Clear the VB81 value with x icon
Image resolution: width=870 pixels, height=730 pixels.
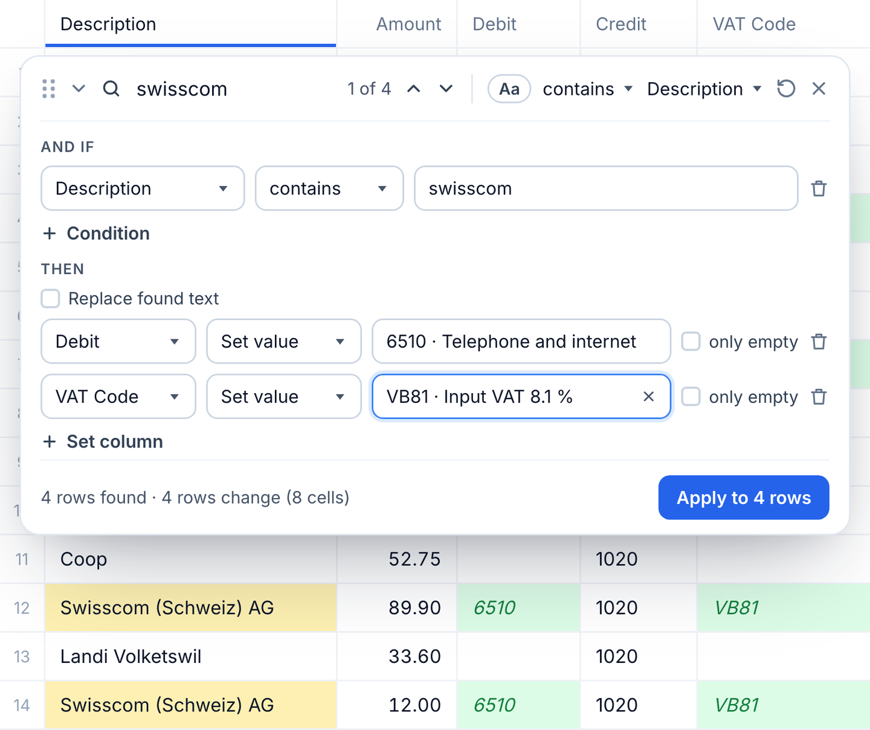pyautogui.click(x=649, y=397)
